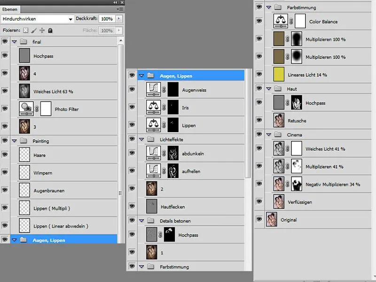Click the Augenweiss curves adjustment icon
Screen dimensions: 376x282
(x=153, y=89)
